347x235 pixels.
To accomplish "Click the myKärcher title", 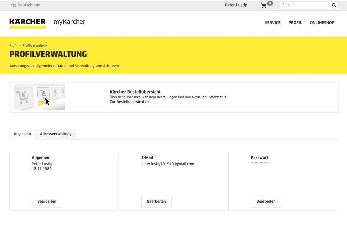I will tap(69, 22).
